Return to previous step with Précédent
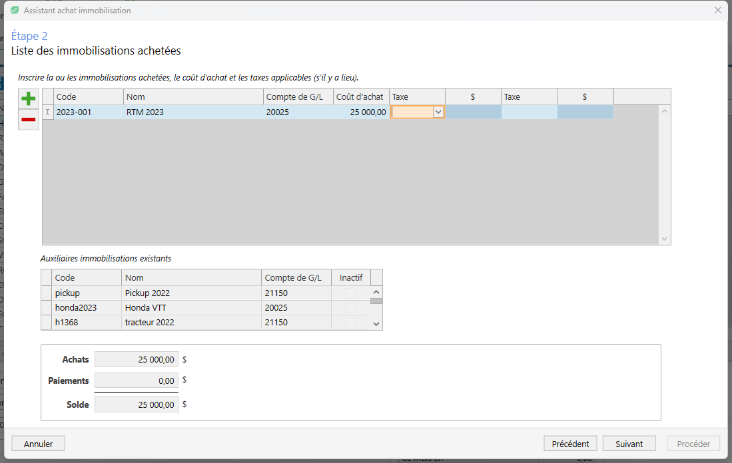The height and width of the screenshot is (463, 732). click(570, 444)
